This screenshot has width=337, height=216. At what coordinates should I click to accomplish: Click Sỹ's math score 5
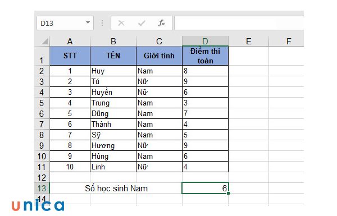tap(205, 135)
